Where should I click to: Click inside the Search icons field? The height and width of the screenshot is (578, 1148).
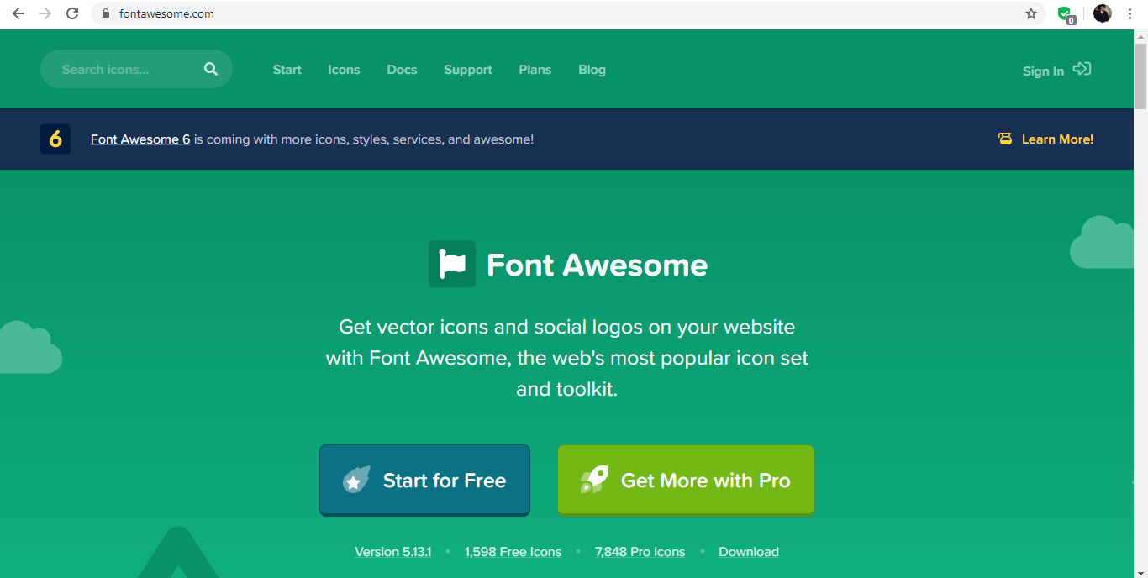click(136, 69)
